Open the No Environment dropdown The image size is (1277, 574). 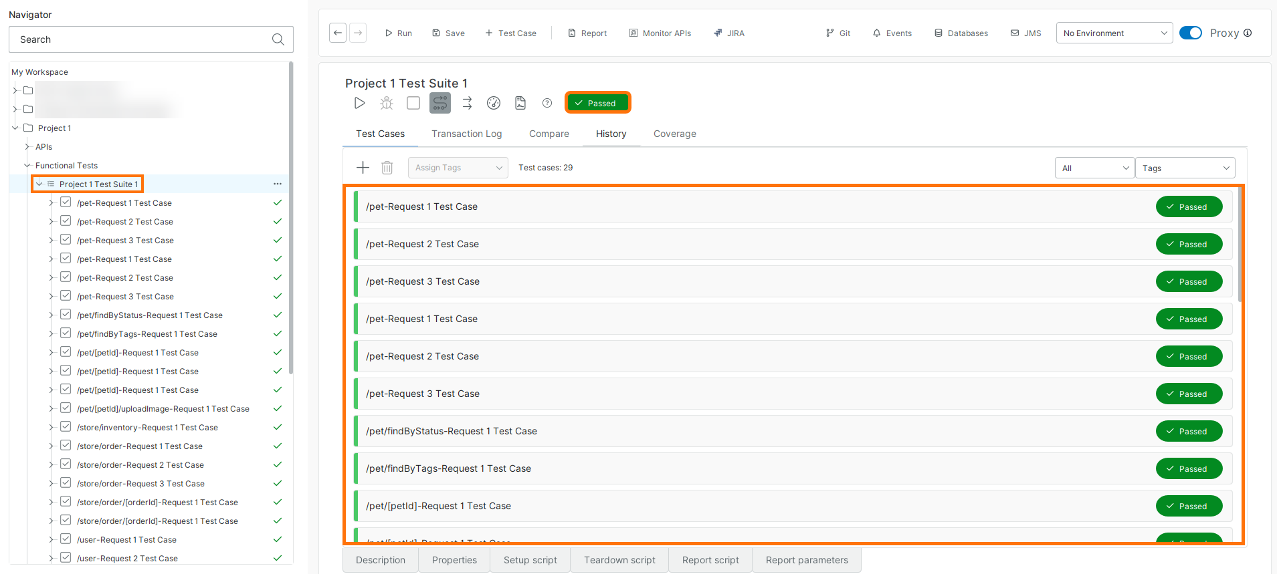[1114, 33]
